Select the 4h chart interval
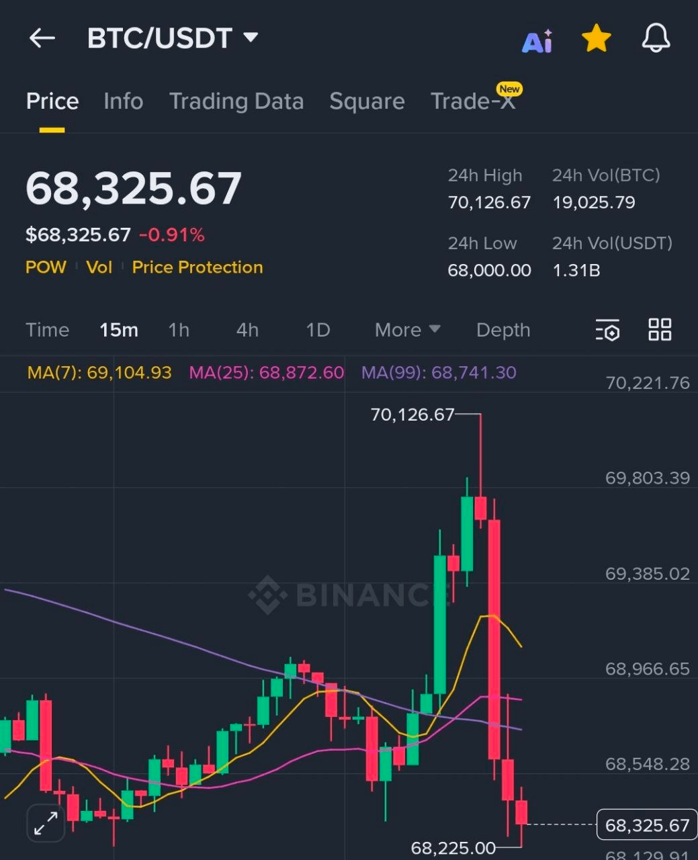 coord(247,330)
